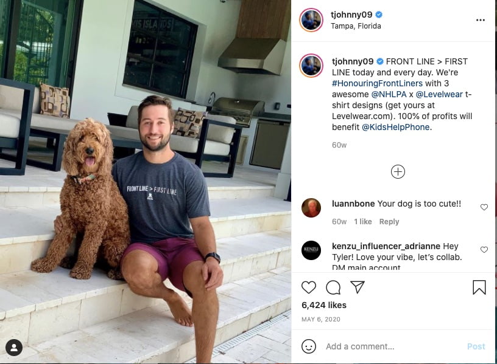Open the three-dot more options menu

click(480, 20)
